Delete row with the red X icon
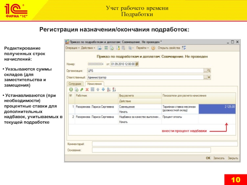247x185 pixels. click(87, 89)
